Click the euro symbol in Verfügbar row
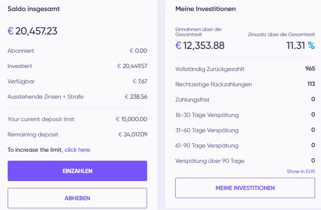The width and height of the screenshot is (321, 210). click(134, 81)
